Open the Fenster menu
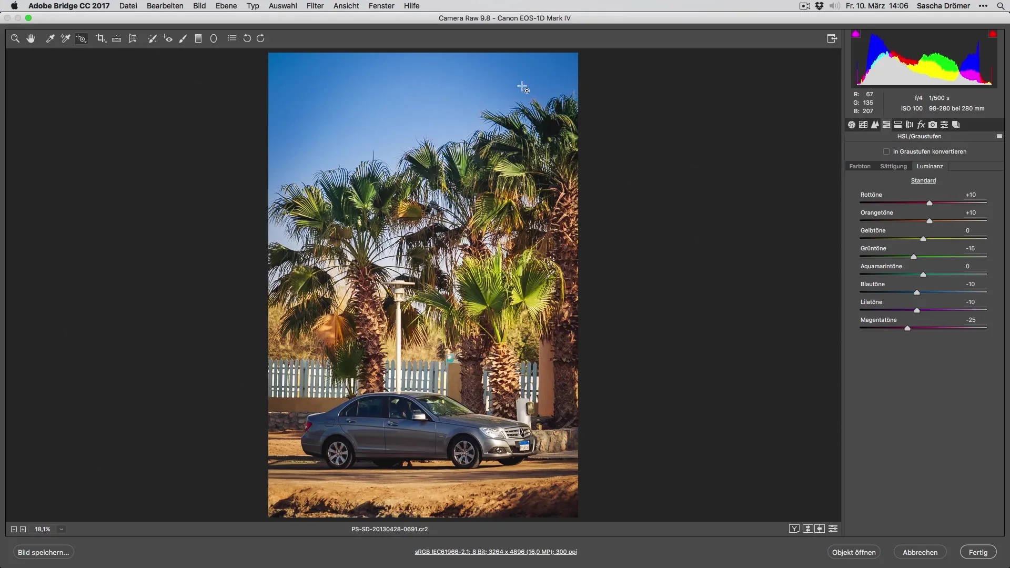Screen dimensions: 1010x568 tap(381, 6)
